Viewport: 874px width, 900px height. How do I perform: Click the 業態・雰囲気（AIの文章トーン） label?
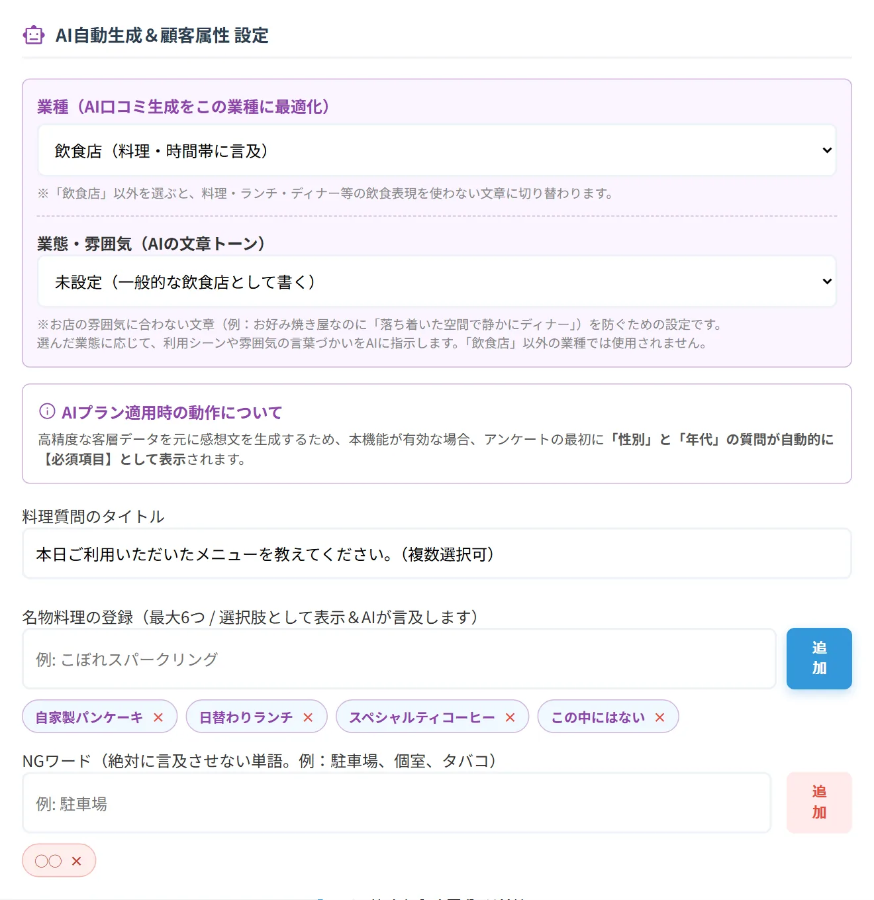click(x=152, y=244)
